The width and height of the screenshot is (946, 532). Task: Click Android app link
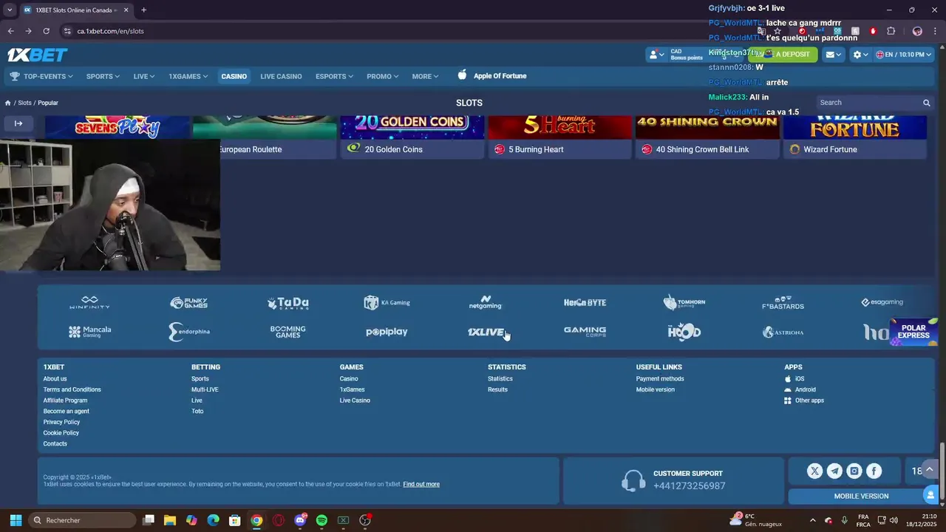(x=800, y=389)
